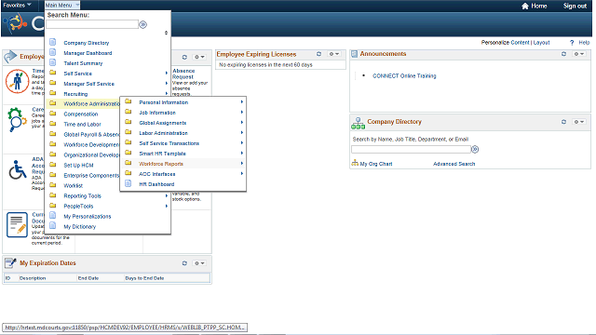Click the Company Directory page icon in menu
596x335 pixels.
coord(53,42)
